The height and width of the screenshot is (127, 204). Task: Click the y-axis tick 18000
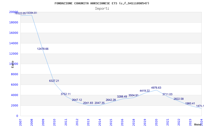tap(14, 22)
